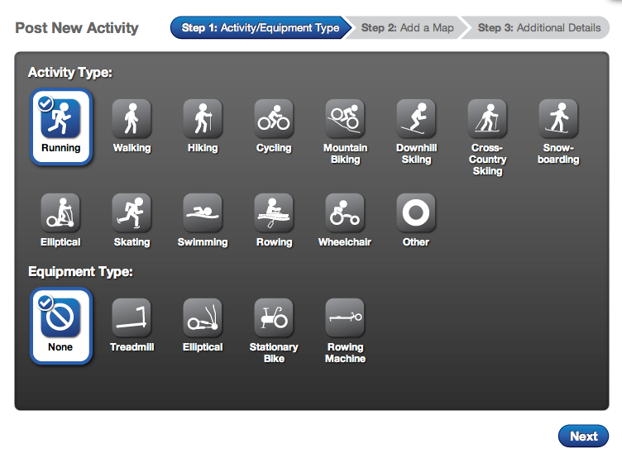Choose the Walking activity icon
Viewport: 622px width, 458px height.
pos(132,118)
